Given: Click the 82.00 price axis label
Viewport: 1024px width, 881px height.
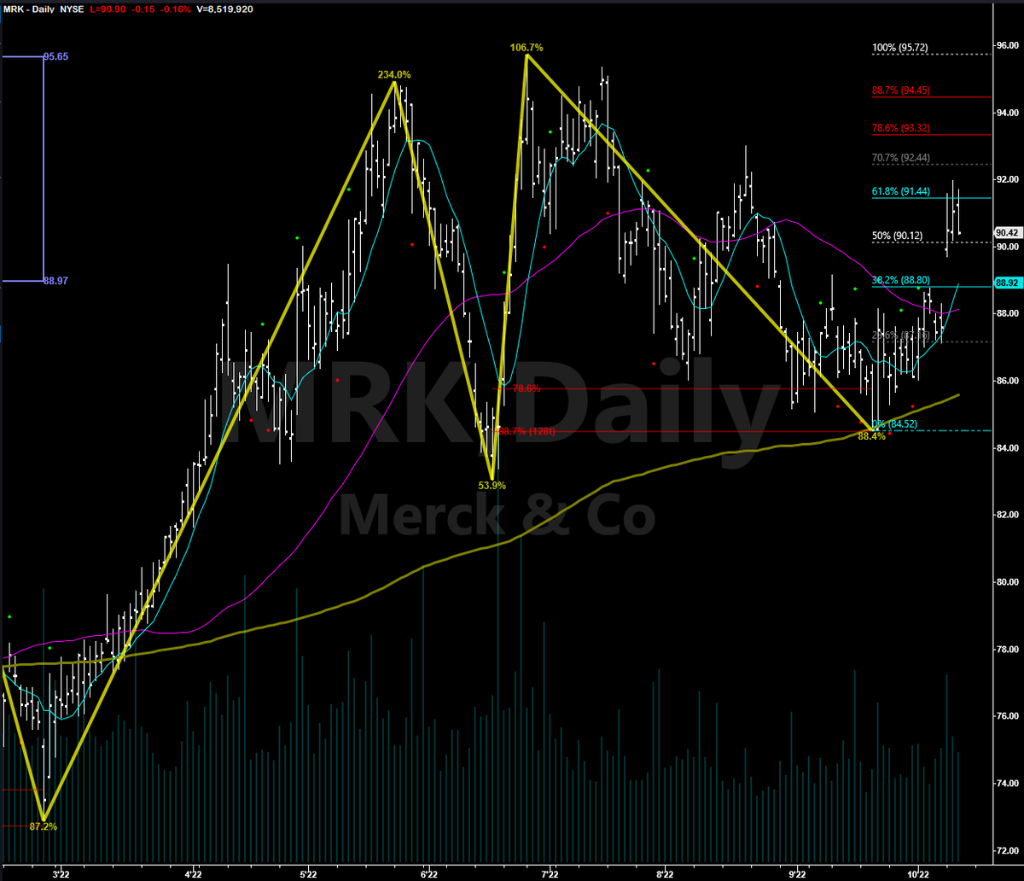Looking at the screenshot, I should tap(1008, 515).
